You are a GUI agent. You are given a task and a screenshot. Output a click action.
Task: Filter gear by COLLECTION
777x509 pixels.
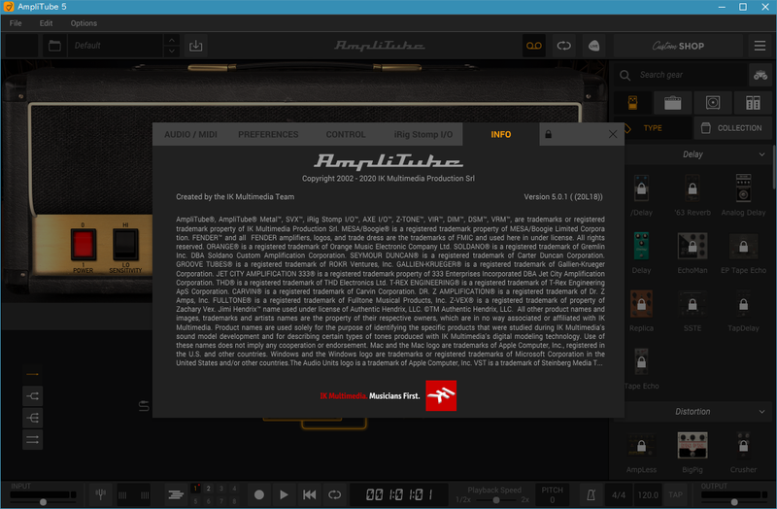pos(733,128)
